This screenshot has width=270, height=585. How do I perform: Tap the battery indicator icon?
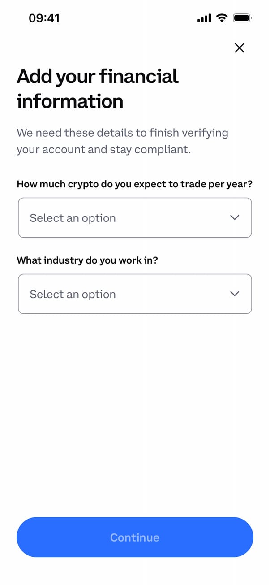pos(243,18)
